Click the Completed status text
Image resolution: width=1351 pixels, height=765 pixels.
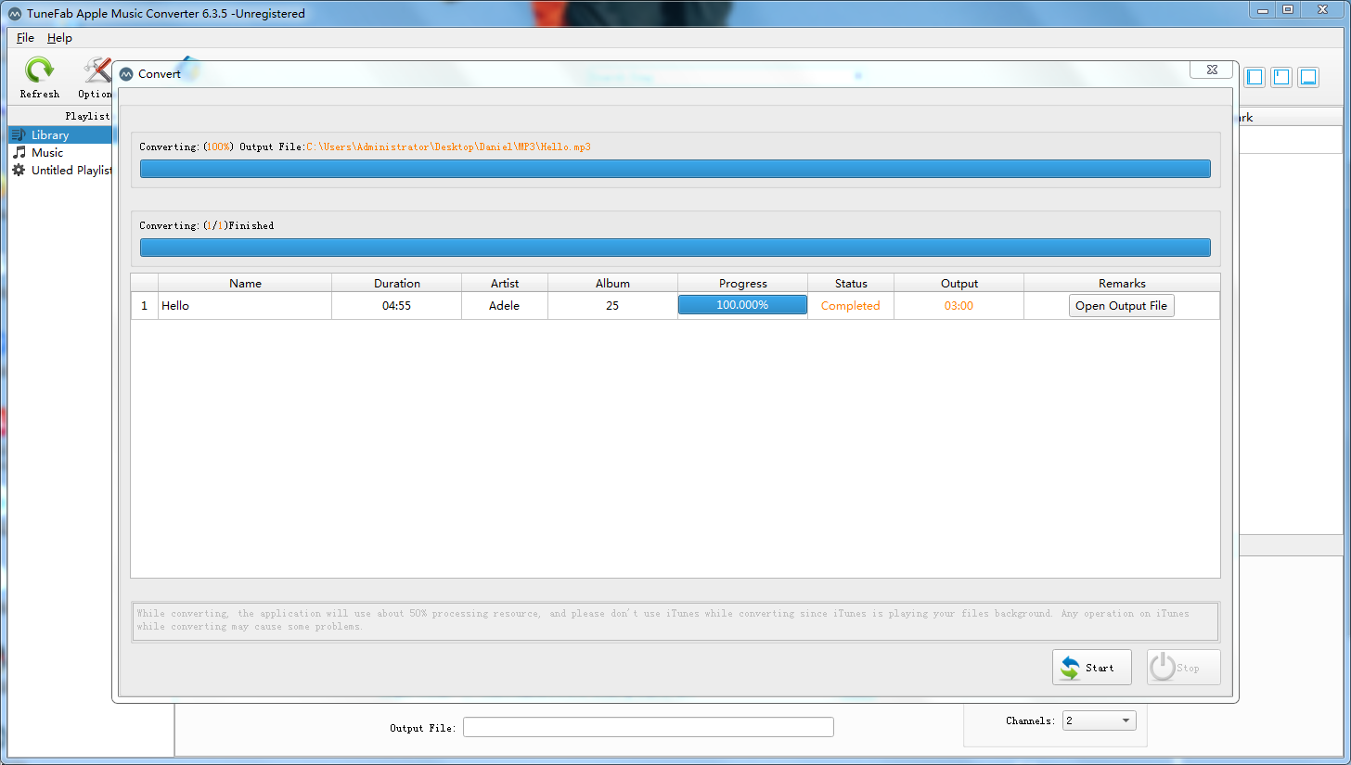851,306
